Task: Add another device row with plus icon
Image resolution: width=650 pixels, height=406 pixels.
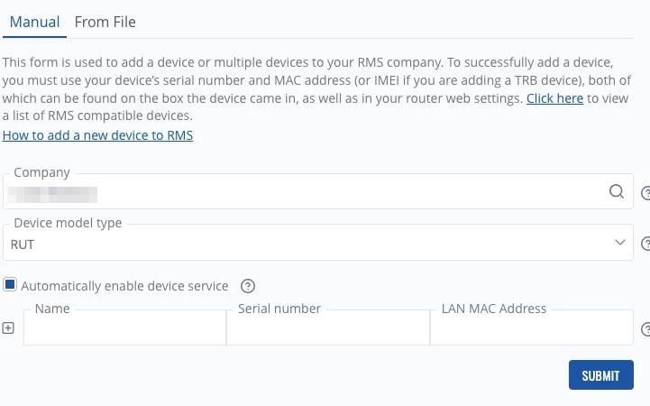Action: pyautogui.click(x=8, y=328)
